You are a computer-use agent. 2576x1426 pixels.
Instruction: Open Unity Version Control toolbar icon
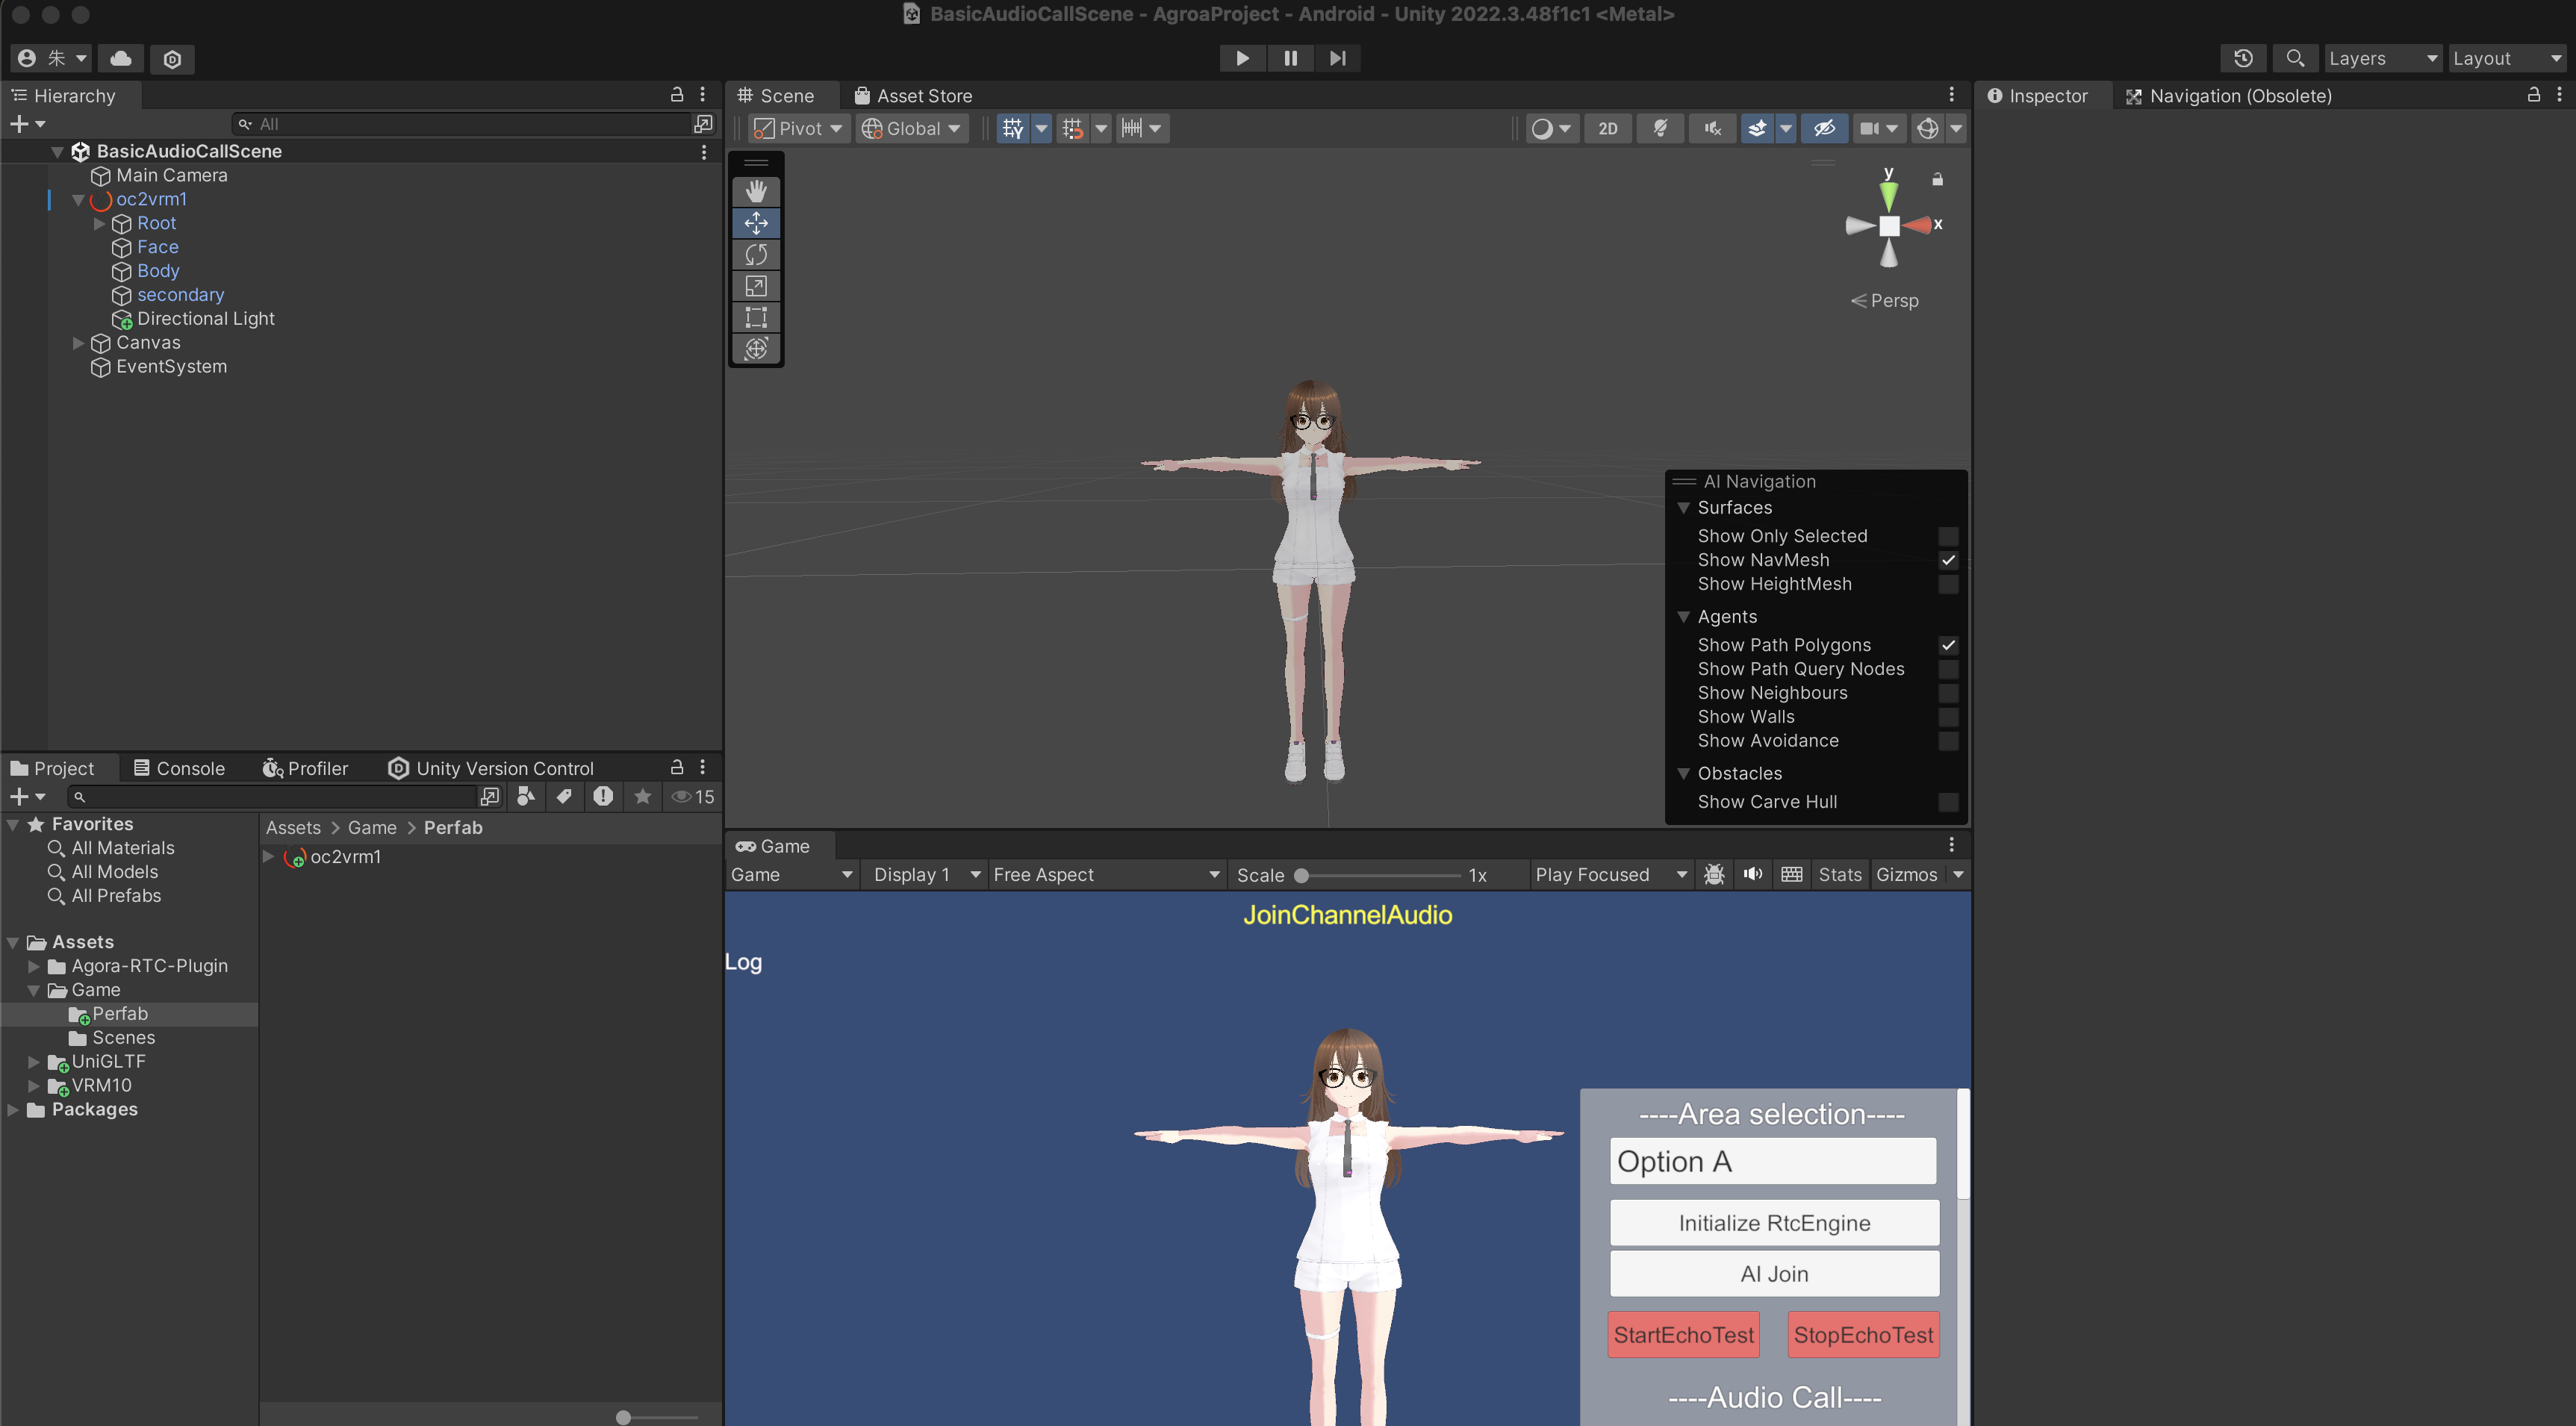tap(172, 59)
